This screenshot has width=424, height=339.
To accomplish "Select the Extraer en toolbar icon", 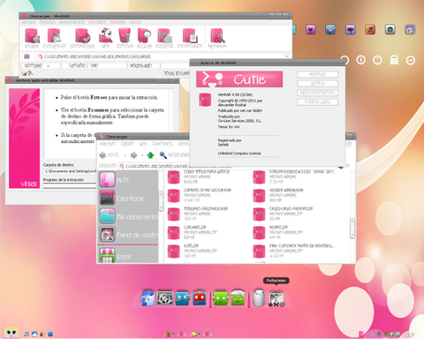I will (x=55, y=39).
